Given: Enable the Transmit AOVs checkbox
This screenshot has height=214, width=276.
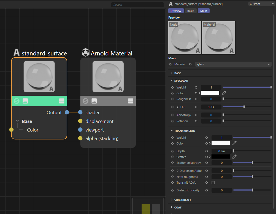Looking at the screenshot, I should pos(213,183).
